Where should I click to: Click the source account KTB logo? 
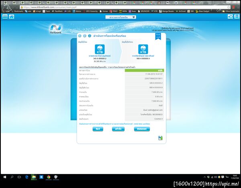coord(100,49)
